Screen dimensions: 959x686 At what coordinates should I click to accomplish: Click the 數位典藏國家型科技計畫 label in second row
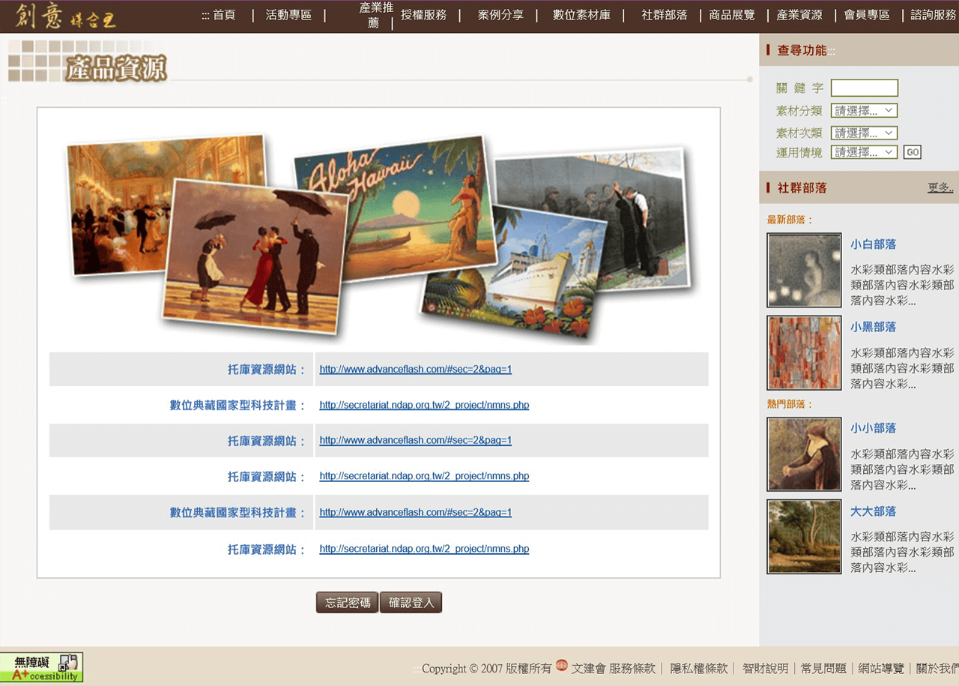pos(238,405)
